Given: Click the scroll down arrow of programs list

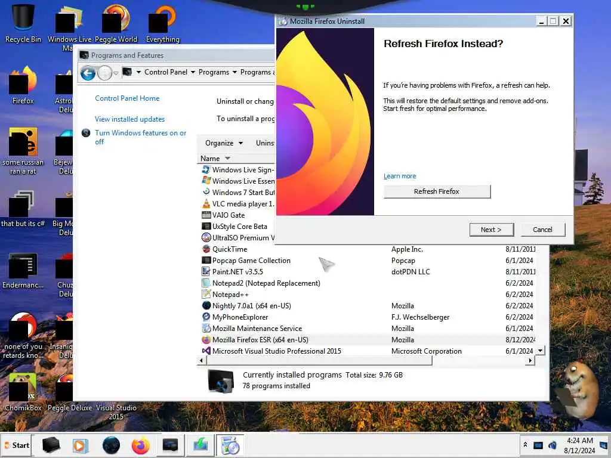Looking at the screenshot, I should 540,351.
